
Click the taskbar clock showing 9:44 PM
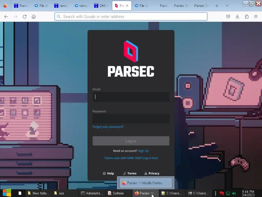(248, 193)
